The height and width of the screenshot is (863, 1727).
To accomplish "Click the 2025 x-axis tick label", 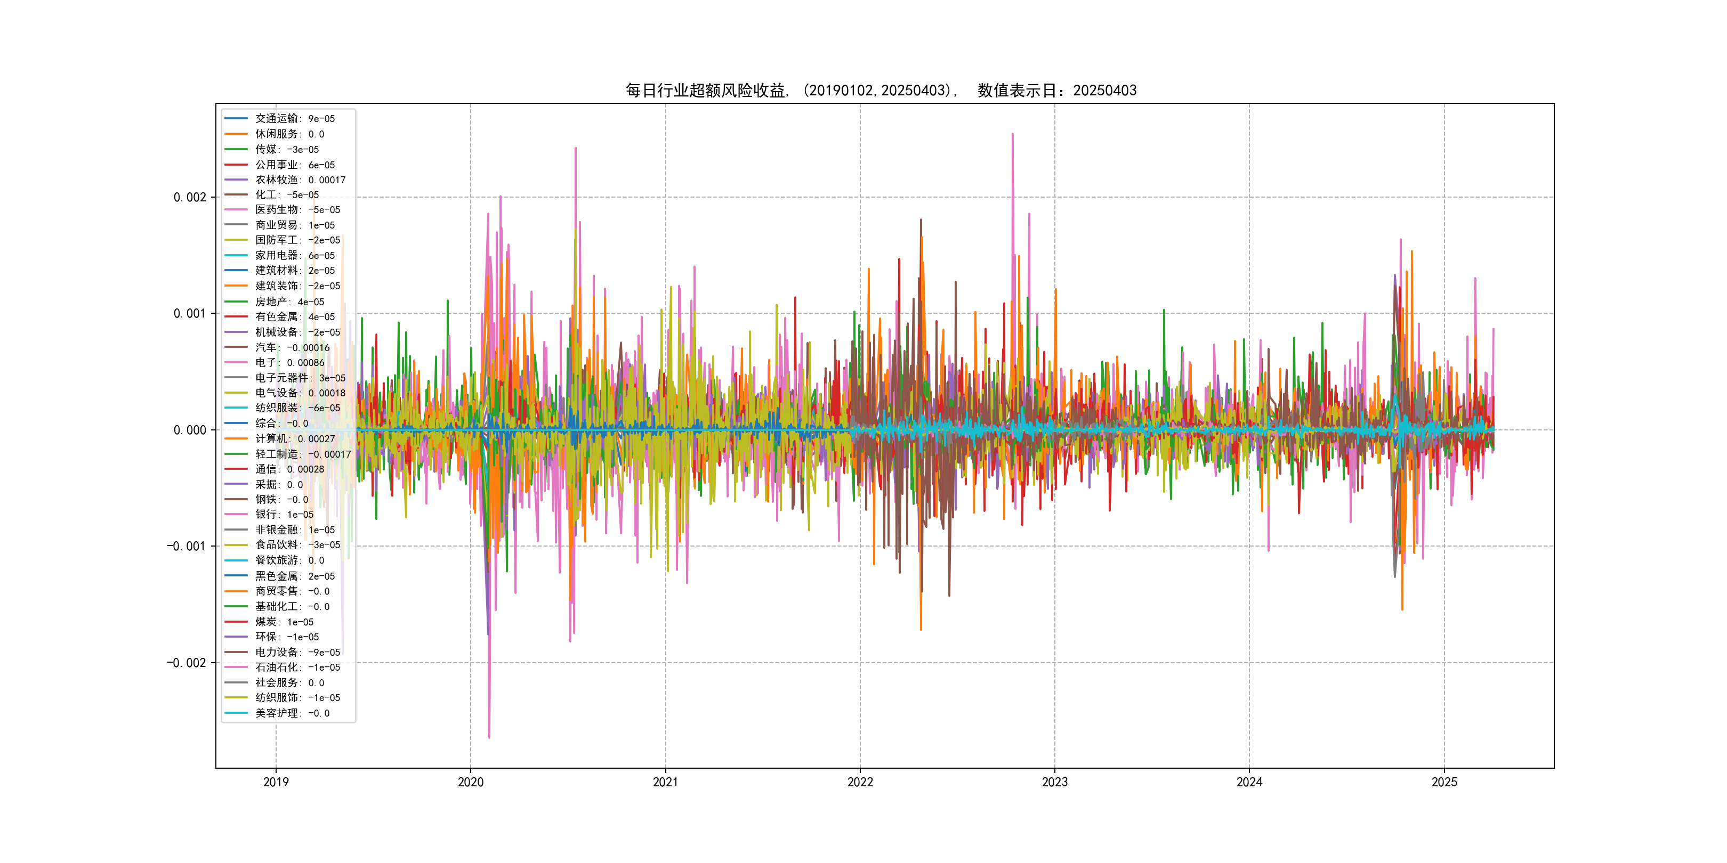I will 1444,782.
